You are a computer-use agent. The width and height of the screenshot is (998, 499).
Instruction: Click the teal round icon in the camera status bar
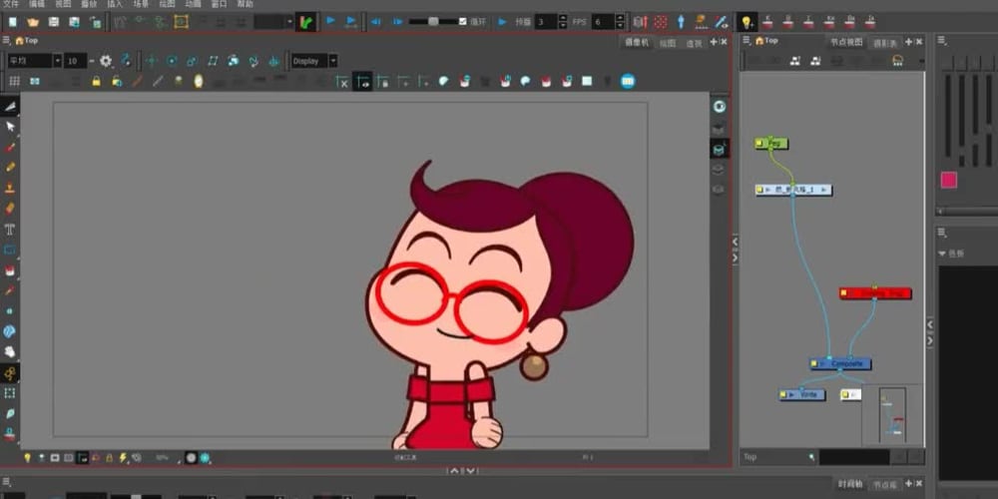coord(205,458)
